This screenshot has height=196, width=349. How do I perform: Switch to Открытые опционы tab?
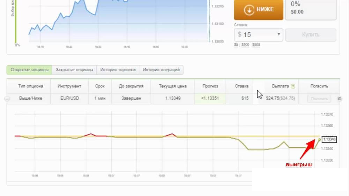tap(29, 70)
